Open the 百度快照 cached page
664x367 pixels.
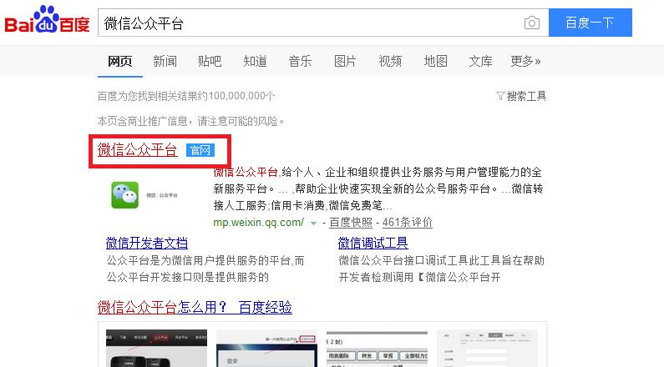click(x=351, y=223)
